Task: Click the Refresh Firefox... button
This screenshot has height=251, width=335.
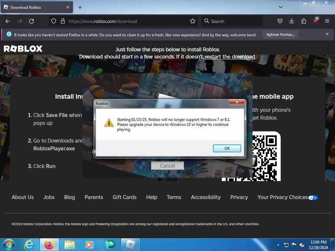Action: click(x=280, y=35)
